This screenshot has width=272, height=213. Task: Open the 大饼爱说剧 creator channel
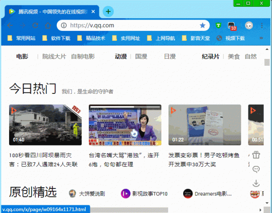(87, 194)
